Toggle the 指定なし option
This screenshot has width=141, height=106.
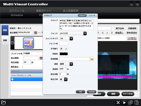click(x=119, y=33)
